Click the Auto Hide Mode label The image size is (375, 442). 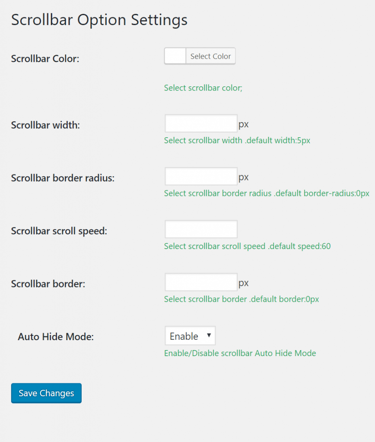(x=56, y=337)
